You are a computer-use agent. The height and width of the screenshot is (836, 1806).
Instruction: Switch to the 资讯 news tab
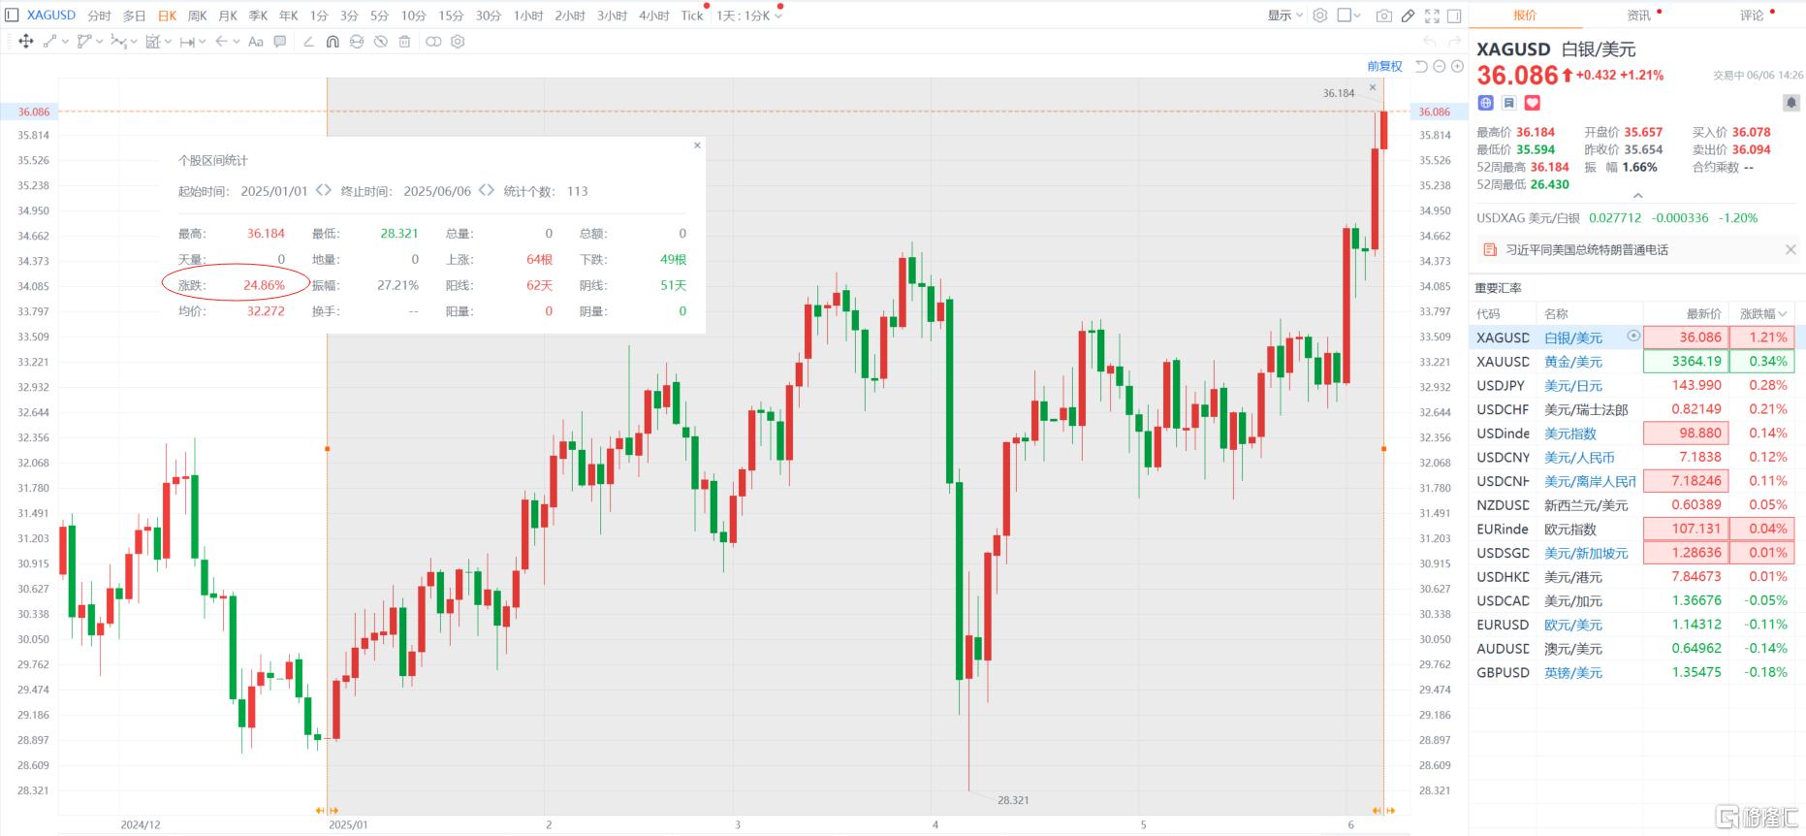pos(1638,16)
